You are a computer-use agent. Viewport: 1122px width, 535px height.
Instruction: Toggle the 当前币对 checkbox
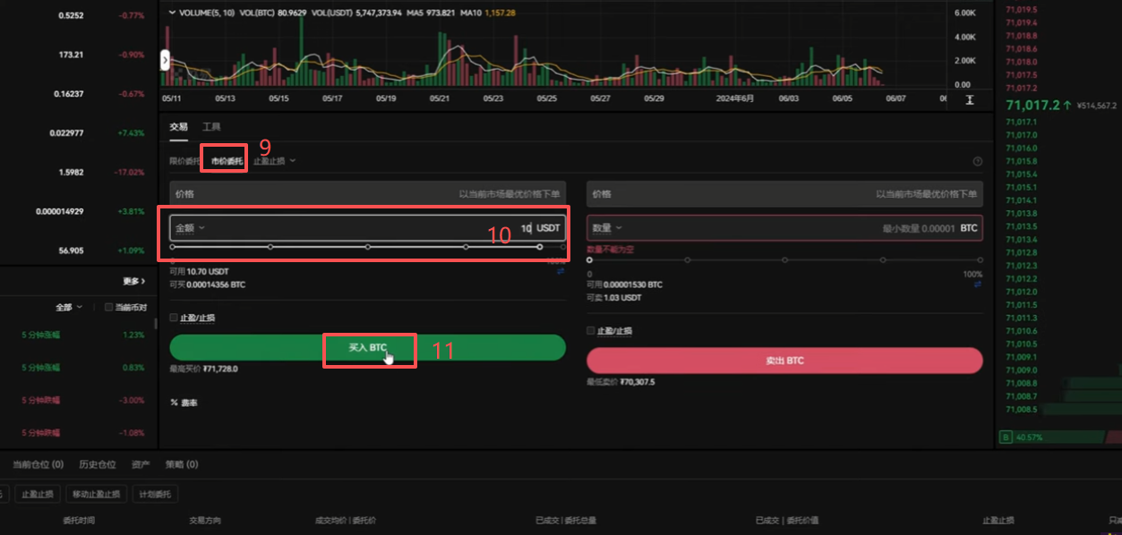click(108, 307)
